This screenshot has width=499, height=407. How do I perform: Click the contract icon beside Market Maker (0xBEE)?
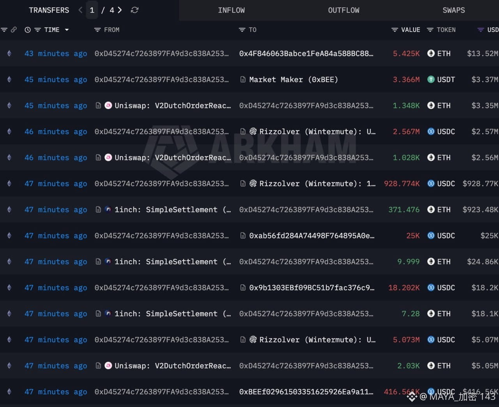(x=243, y=79)
